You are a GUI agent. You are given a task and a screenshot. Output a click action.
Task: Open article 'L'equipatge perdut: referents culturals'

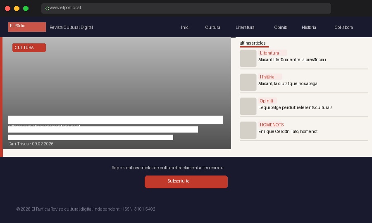[x=296, y=108]
